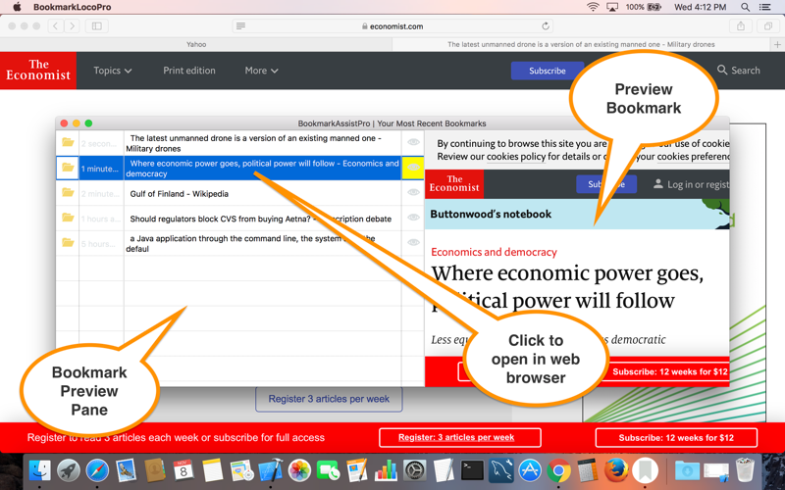The height and width of the screenshot is (490, 785).
Task: Click Safari's sidebar toggle icon
Action: 96,26
